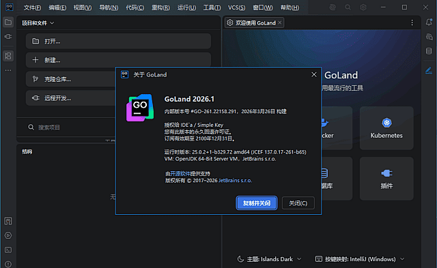Open the 窗口(W) menu

pos(263,8)
